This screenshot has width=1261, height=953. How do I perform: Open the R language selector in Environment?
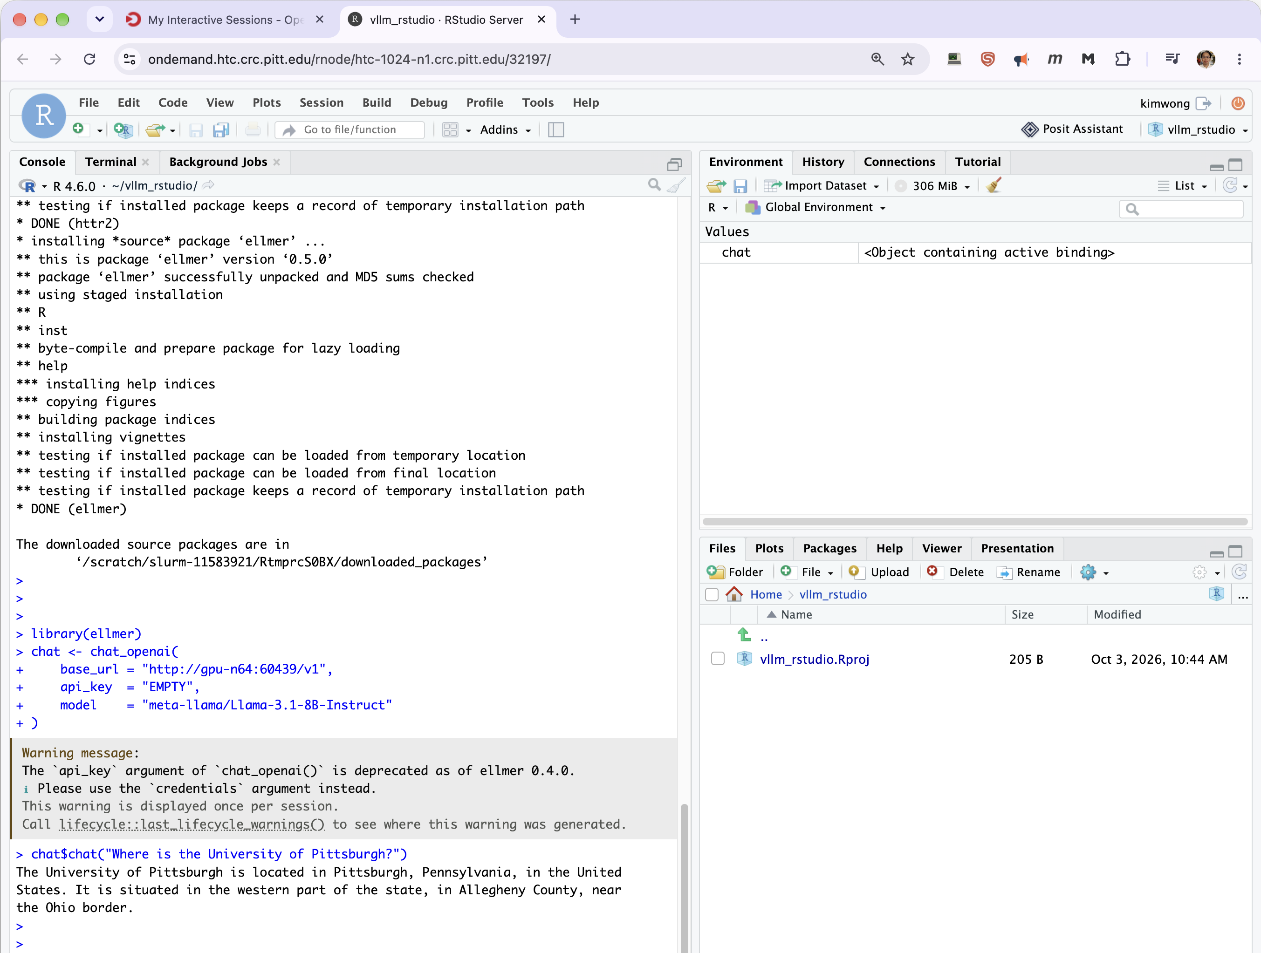[x=718, y=207]
